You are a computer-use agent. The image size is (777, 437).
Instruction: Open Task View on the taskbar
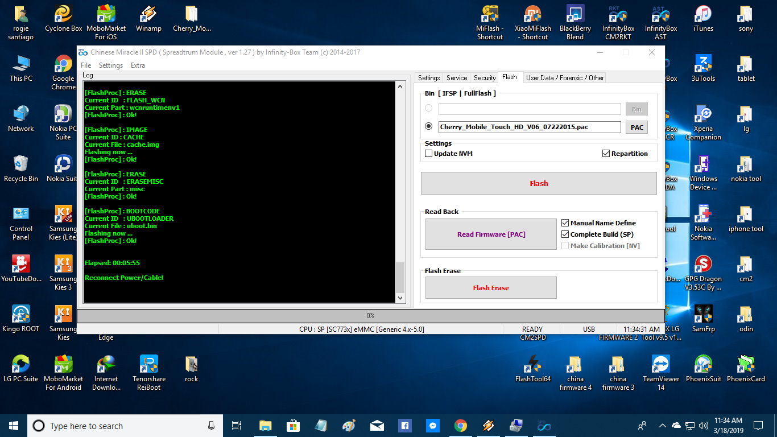point(237,426)
